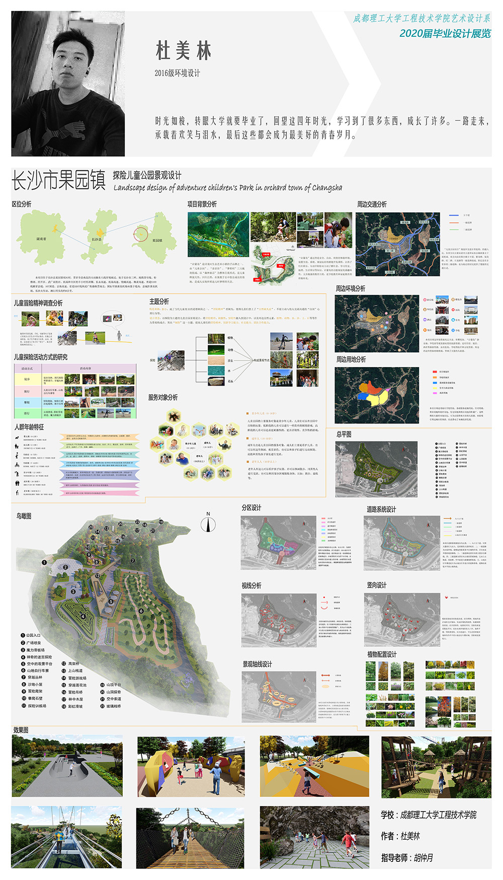503x880 pixels.
Task: Click the blue 学校 icon in environment legend
Action: tap(453, 330)
